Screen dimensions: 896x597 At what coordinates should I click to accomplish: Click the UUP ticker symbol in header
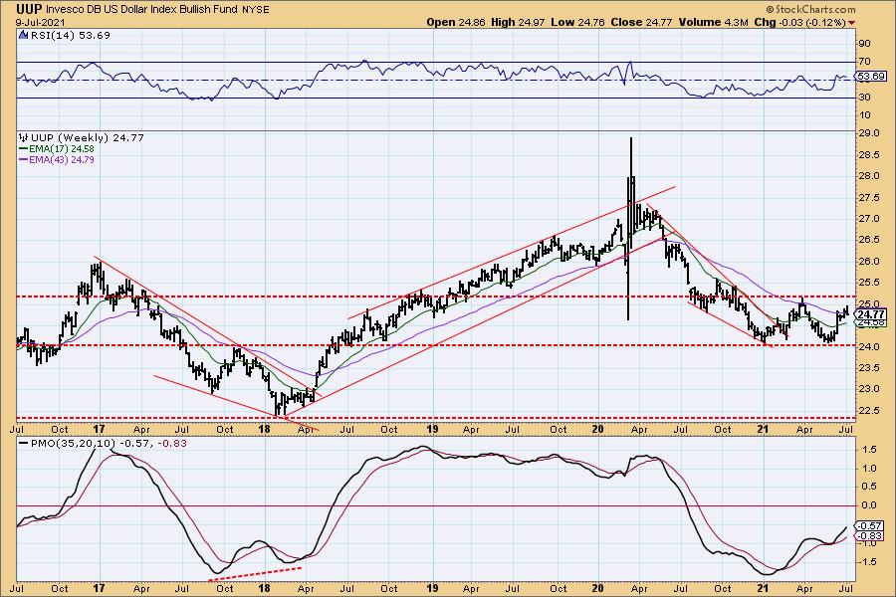point(29,9)
